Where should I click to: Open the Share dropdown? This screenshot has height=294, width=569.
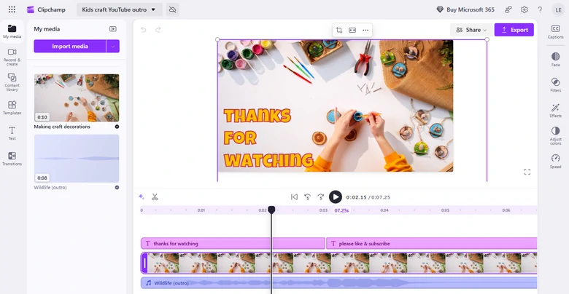471,30
